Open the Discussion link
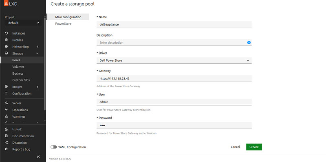 (20, 143)
